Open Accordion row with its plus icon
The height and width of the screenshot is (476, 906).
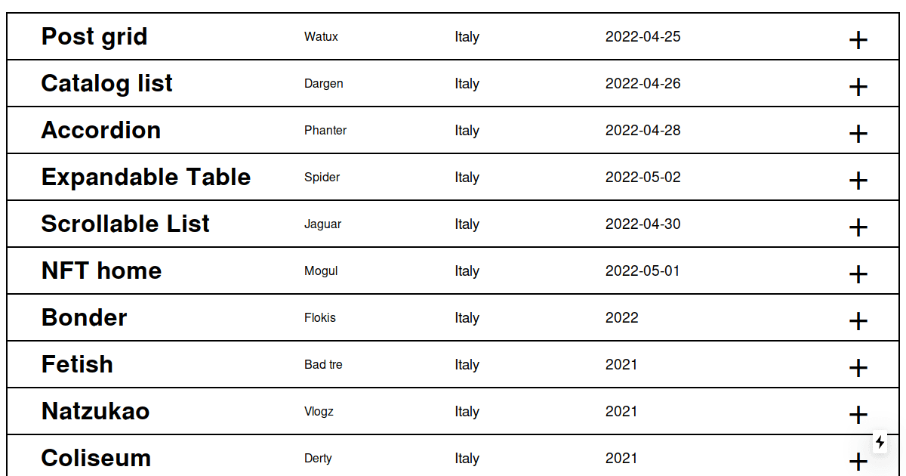858,134
